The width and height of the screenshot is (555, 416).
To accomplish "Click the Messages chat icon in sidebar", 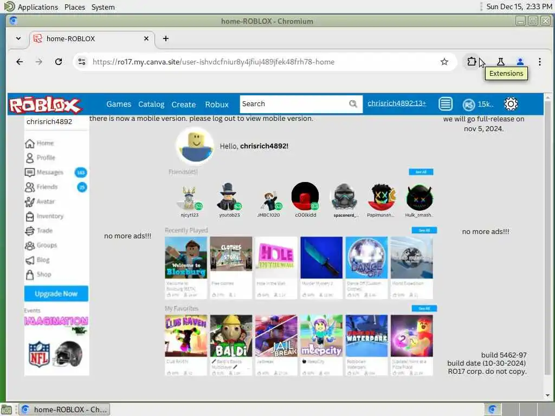I will click(x=30, y=172).
